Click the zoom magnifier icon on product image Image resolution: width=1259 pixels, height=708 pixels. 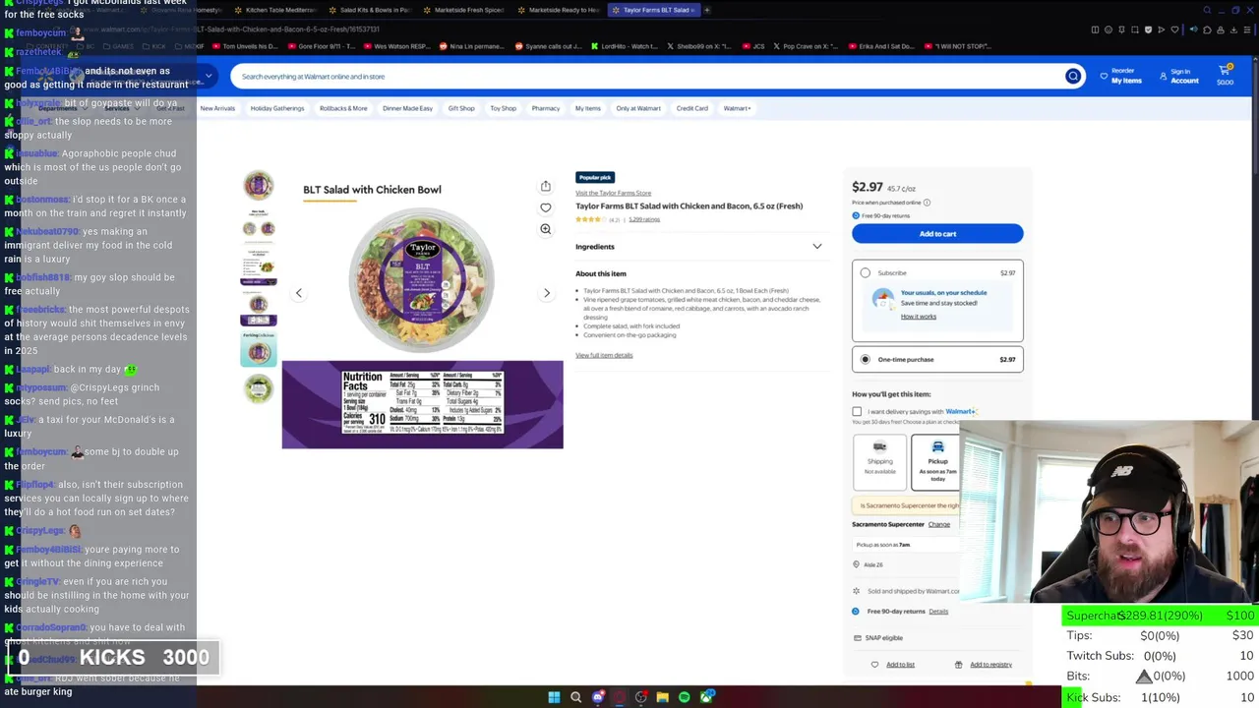[x=546, y=229]
